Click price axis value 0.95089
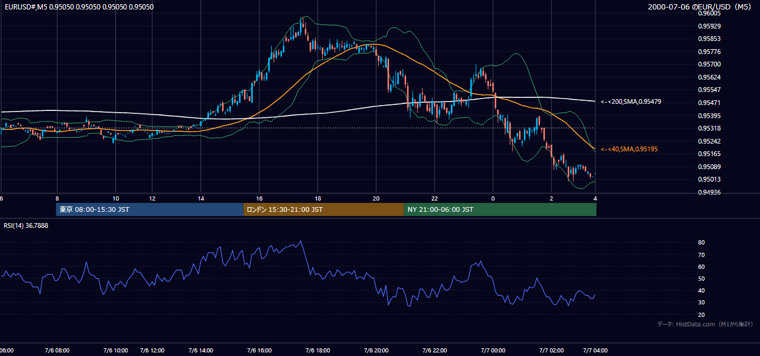The height and width of the screenshot is (356, 760). (709, 167)
